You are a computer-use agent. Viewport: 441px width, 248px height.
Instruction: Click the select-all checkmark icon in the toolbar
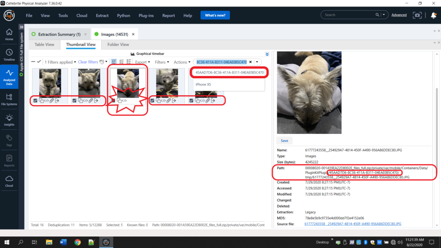click(39, 62)
